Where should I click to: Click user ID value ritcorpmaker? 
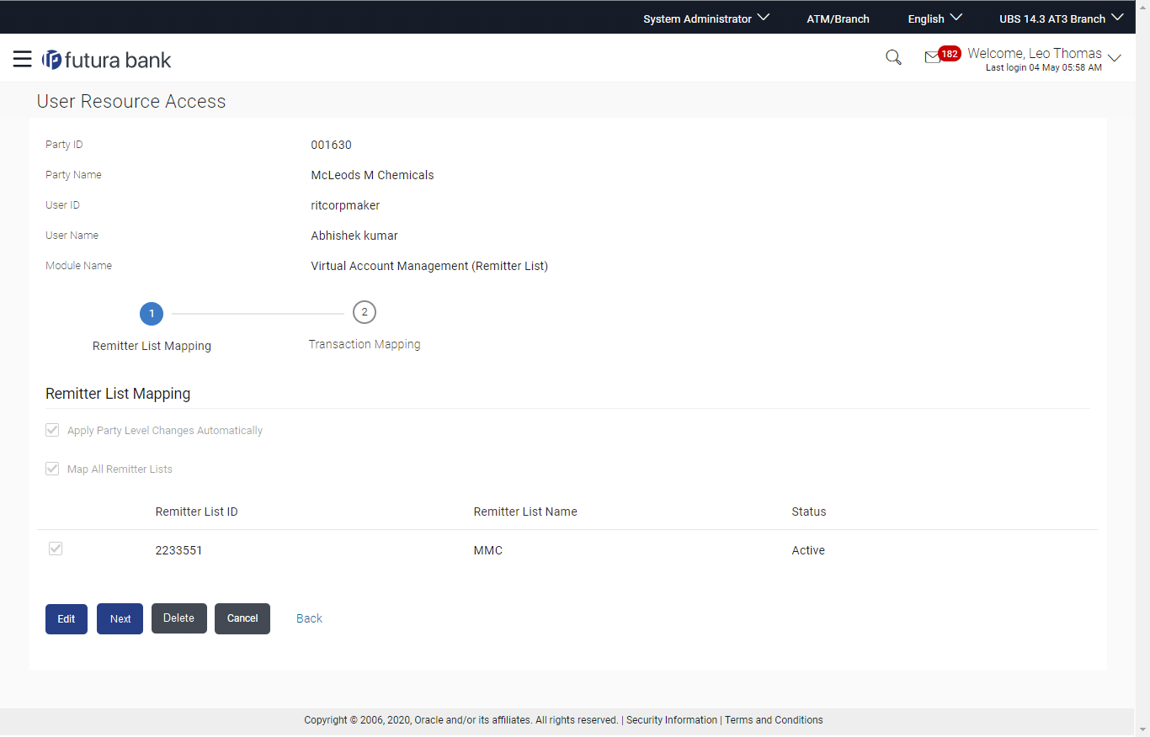click(x=345, y=205)
